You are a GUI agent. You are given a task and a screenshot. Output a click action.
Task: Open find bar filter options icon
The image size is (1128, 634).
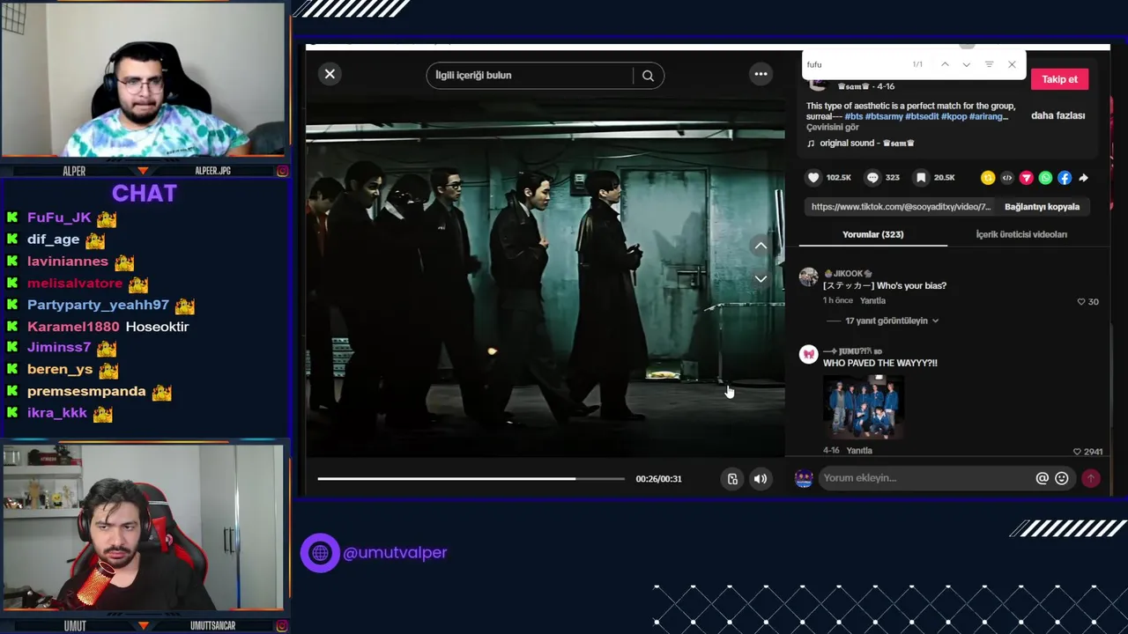pos(989,64)
